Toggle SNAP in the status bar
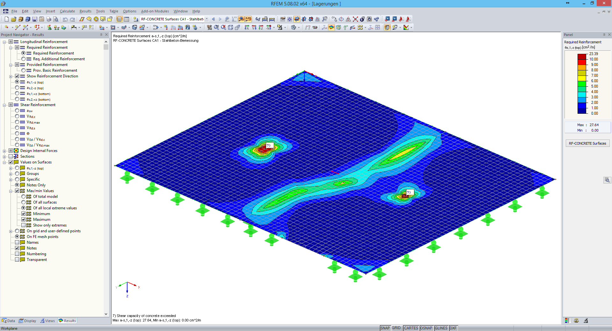612x331 pixels. [385, 328]
